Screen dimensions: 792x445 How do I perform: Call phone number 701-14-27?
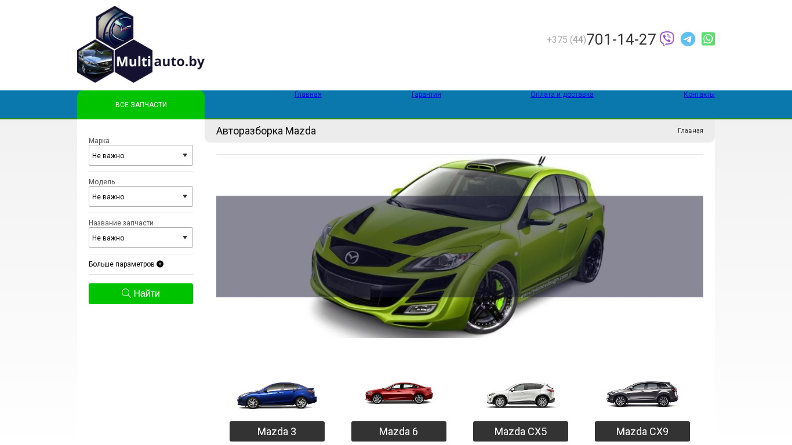621,39
